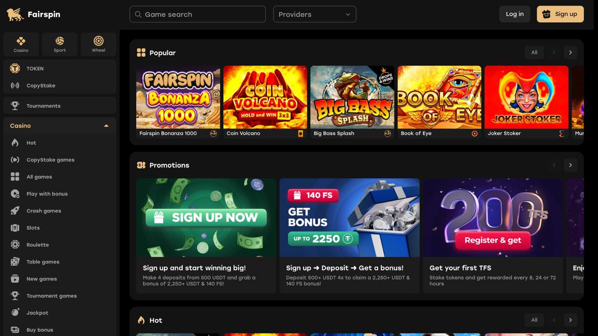Click provider icon beside Coin Volcano
Screen dimensions: 598x336
[300, 133]
